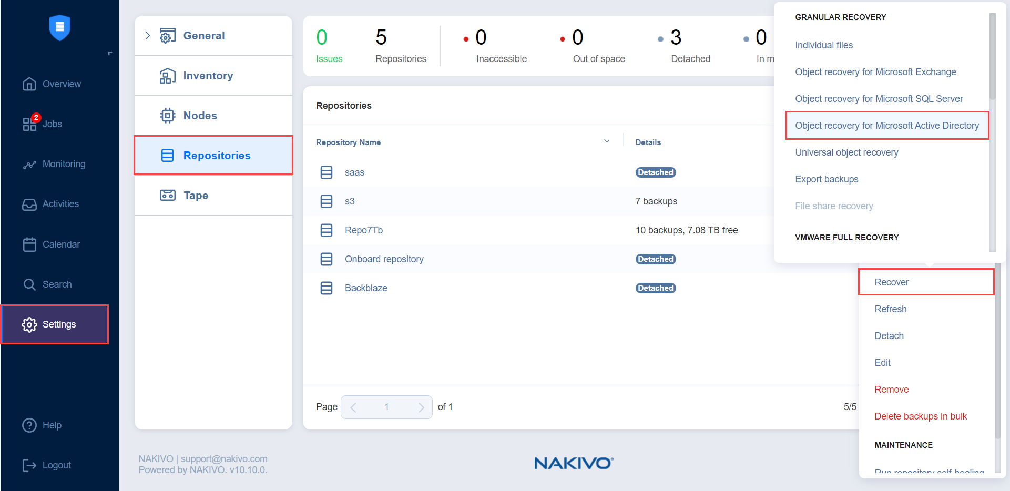Image resolution: width=1010 pixels, height=491 pixels.
Task: Open the Backblaze repository link
Action: pyautogui.click(x=366, y=288)
